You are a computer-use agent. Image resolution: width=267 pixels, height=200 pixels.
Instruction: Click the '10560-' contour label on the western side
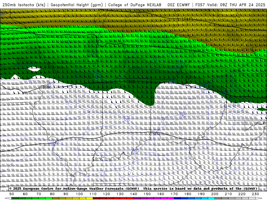pos(46,87)
